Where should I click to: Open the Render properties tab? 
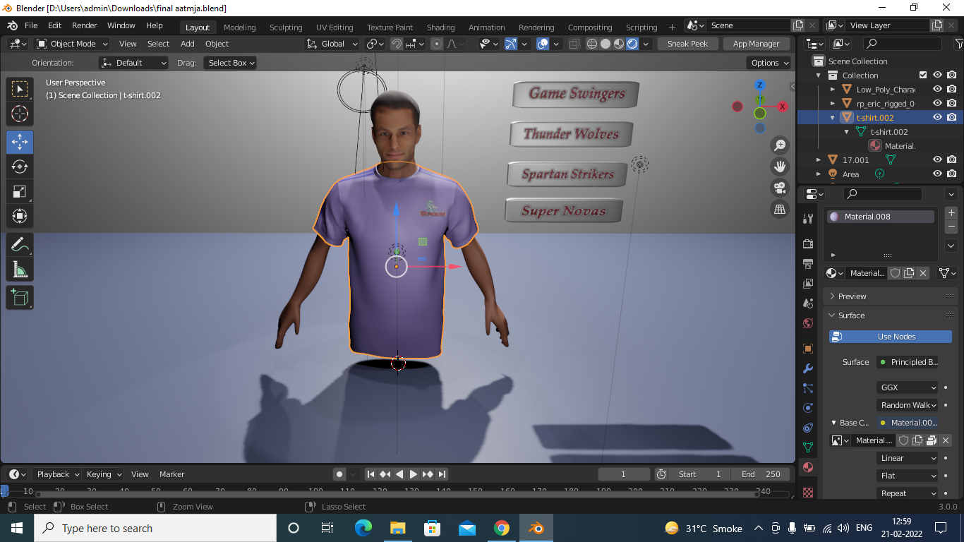pyautogui.click(x=808, y=243)
